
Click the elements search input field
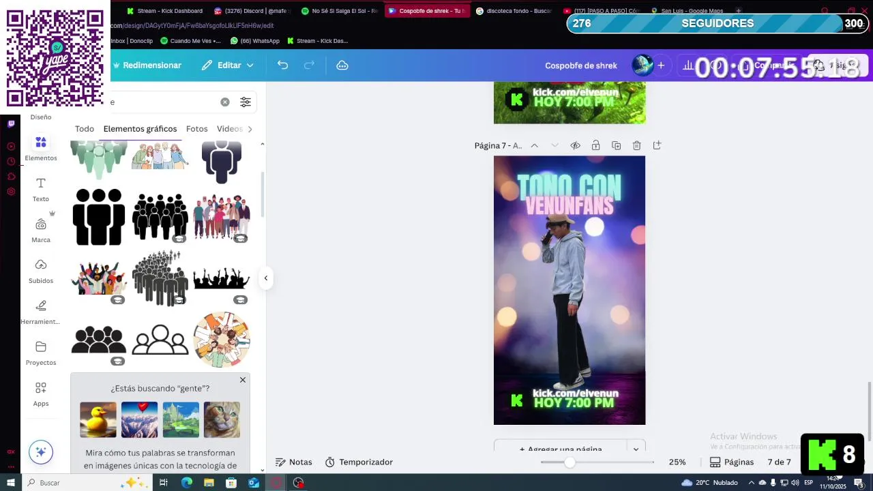pyautogui.click(x=164, y=102)
